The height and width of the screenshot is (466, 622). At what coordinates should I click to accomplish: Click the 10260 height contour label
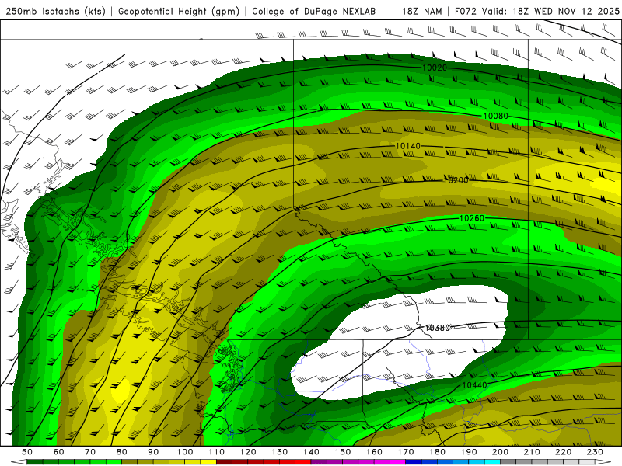(472, 218)
